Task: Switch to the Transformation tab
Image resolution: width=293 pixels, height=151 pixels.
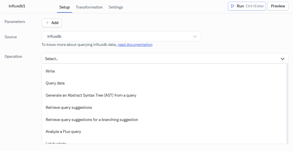Action: pos(89,7)
